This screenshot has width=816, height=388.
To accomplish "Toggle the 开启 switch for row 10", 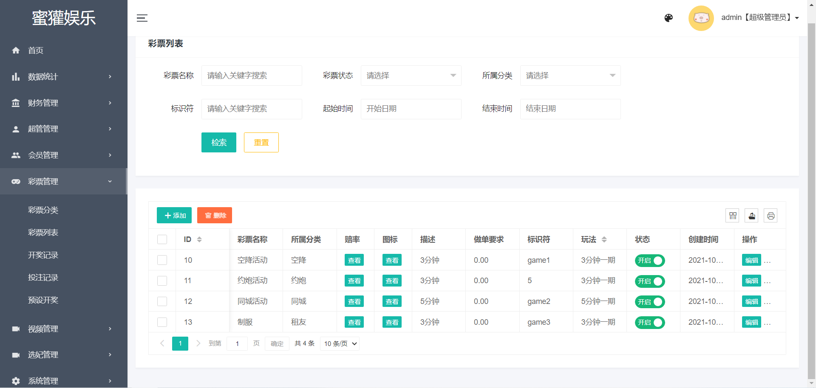I will (x=649, y=260).
